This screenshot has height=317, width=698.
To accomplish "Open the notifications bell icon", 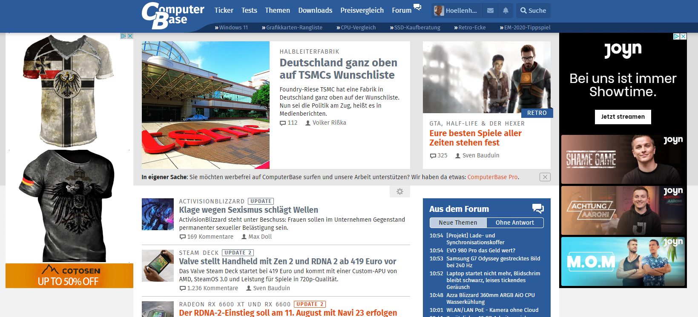I will [x=506, y=11].
